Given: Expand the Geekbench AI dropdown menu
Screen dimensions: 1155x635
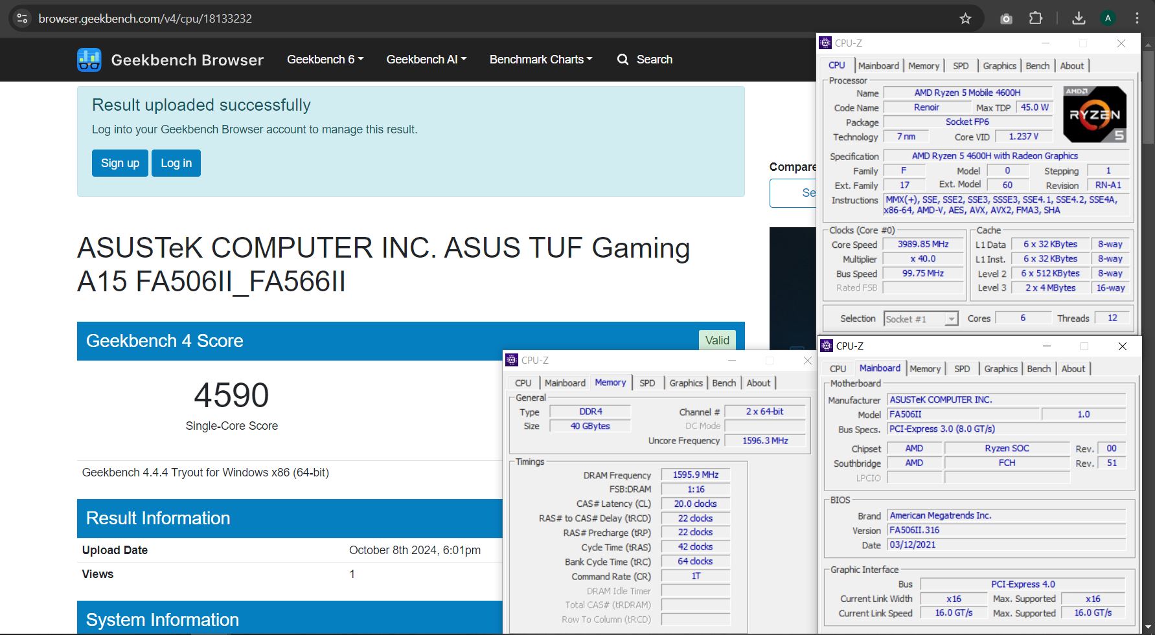Looking at the screenshot, I should 426,60.
